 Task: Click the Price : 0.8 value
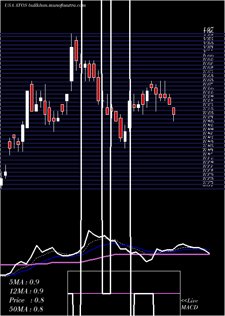coord(26,300)
